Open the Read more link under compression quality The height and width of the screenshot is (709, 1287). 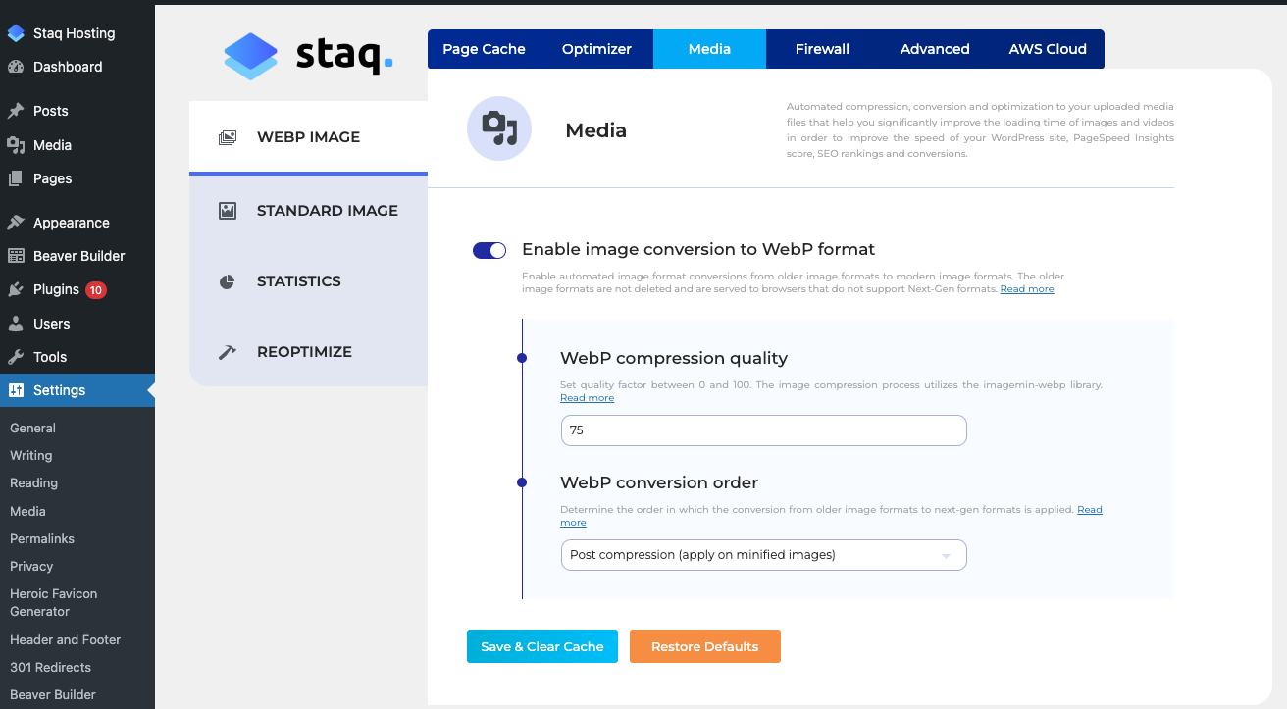coord(587,397)
